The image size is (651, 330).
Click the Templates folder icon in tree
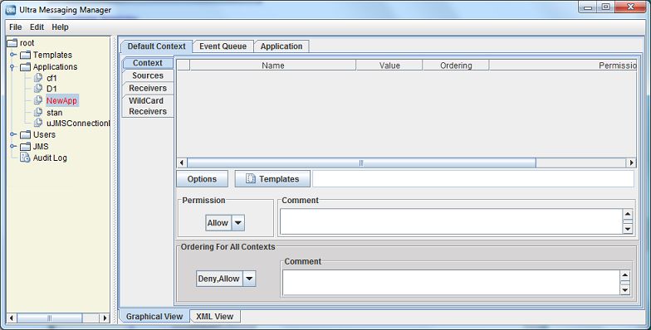(26, 55)
